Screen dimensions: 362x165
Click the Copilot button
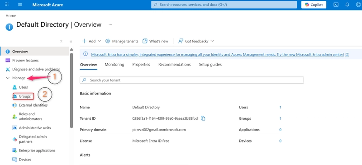314,5
